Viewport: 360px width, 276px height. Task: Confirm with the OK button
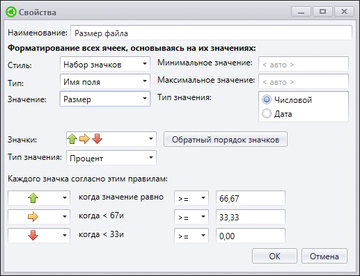[274, 256]
